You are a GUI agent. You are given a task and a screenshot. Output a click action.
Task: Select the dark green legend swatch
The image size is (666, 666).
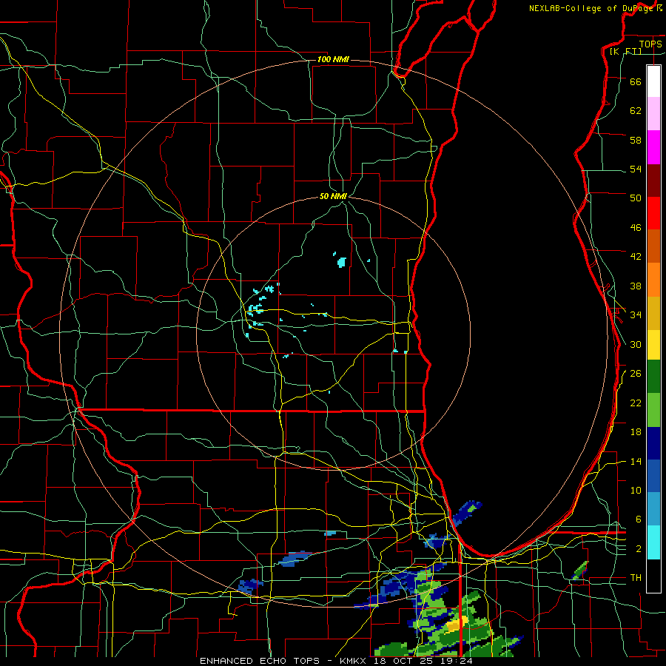pyautogui.click(x=653, y=377)
